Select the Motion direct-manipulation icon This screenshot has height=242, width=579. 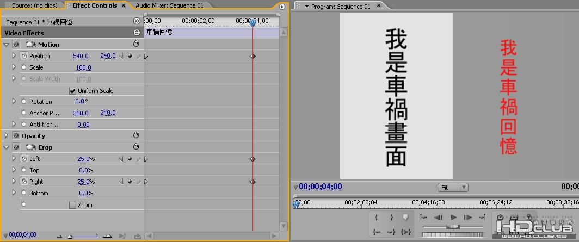pos(32,45)
